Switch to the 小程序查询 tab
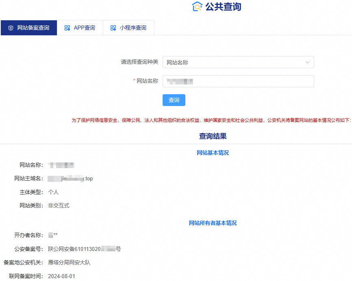This screenshot has width=352, height=281. (x=128, y=28)
